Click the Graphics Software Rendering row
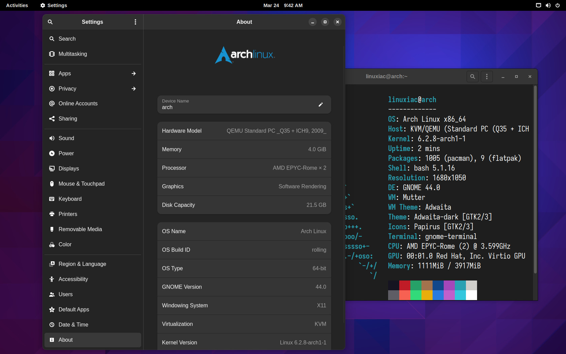Image resolution: width=566 pixels, height=354 pixels. [244, 186]
